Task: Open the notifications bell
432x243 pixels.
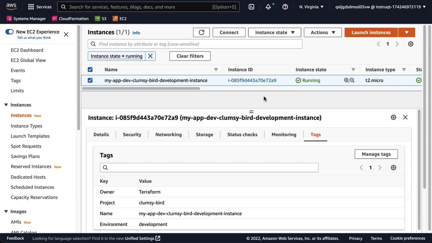Action: pyautogui.click(x=268, y=7)
